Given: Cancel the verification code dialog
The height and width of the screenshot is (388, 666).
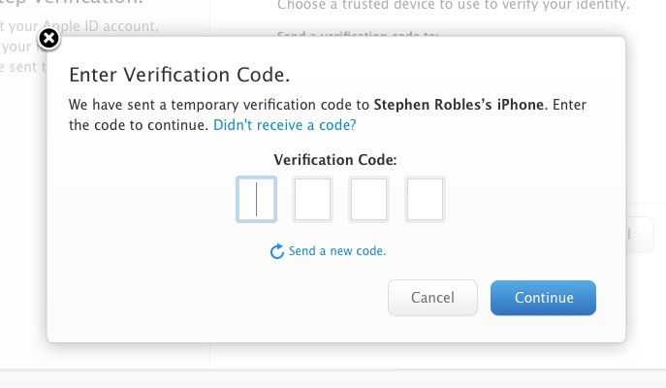Looking at the screenshot, I should tap(432, 298).
